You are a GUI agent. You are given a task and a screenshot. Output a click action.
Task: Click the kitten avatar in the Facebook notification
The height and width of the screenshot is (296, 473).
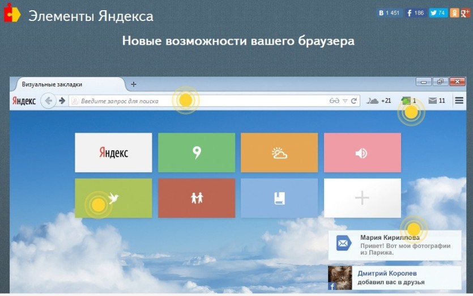(340, 278)
